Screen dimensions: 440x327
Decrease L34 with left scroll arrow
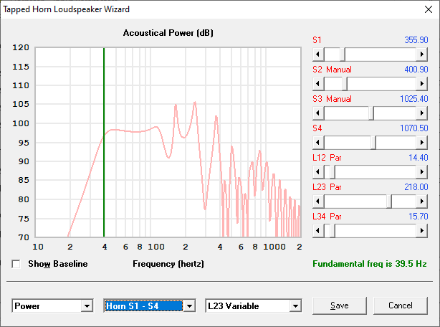(318, 231)
